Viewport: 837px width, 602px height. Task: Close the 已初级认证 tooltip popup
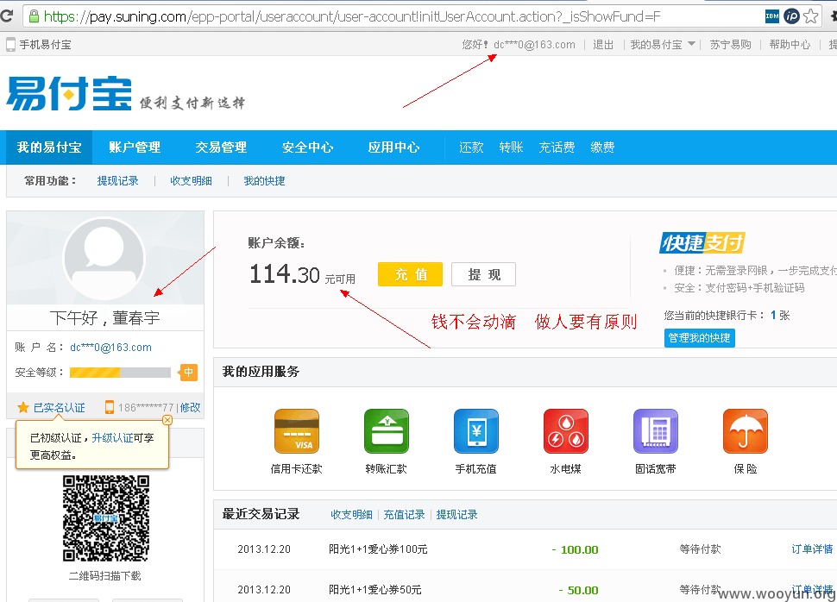click(x=167, y=420)
